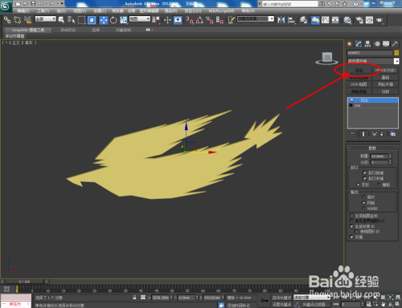
Task: Click the Unlink Selection icon
Action: tap(18, 20)
